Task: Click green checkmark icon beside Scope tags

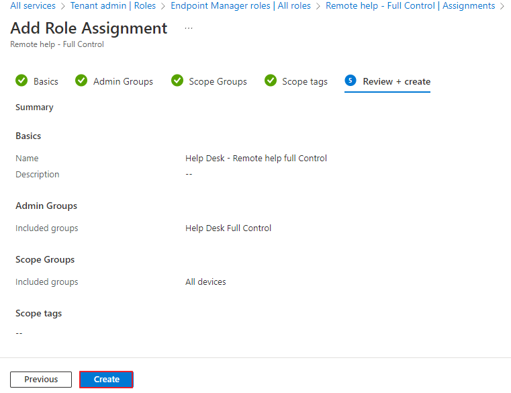Action: point(271,81)
